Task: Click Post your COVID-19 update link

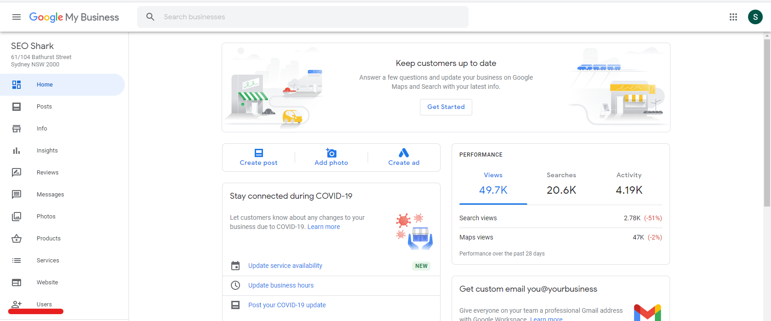Action: tap(287, 305)
